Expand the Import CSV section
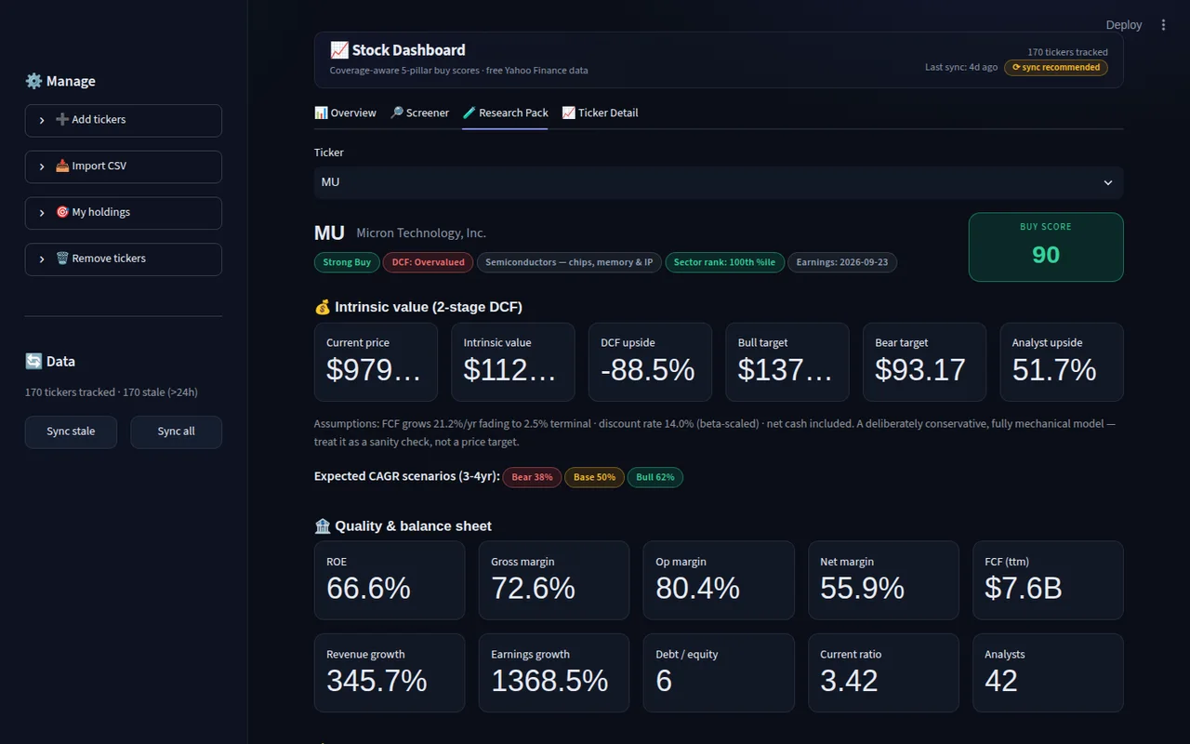 [x=124, y=166]
